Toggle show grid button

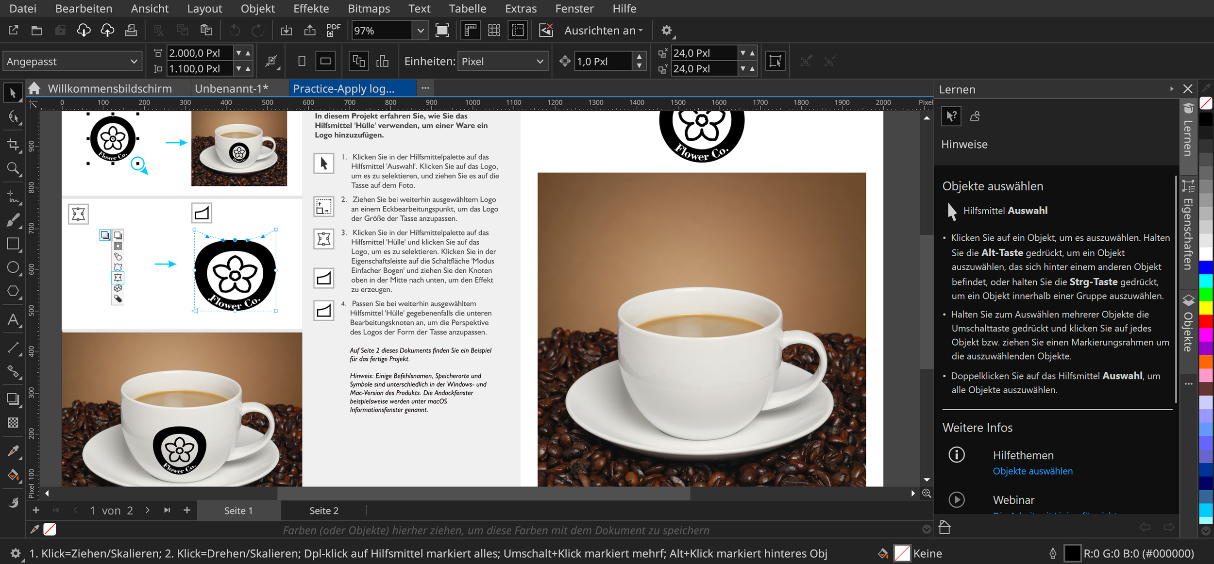[x=494, y=31]
